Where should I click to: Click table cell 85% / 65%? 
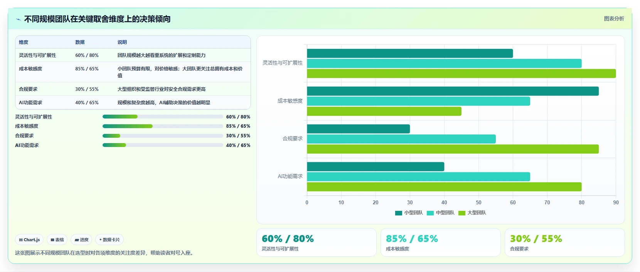[87, 69]
